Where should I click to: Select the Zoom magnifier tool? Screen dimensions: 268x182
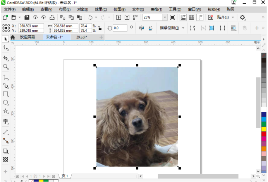click(x=5, y=67)
